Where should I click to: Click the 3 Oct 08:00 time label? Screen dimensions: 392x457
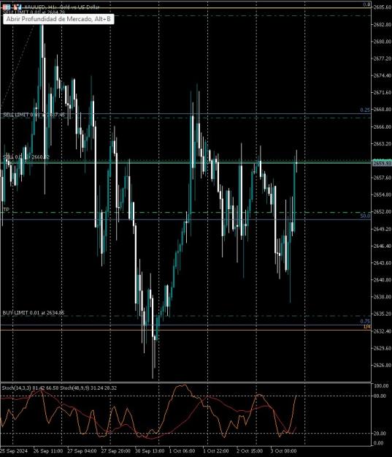[x=283, y=451]
